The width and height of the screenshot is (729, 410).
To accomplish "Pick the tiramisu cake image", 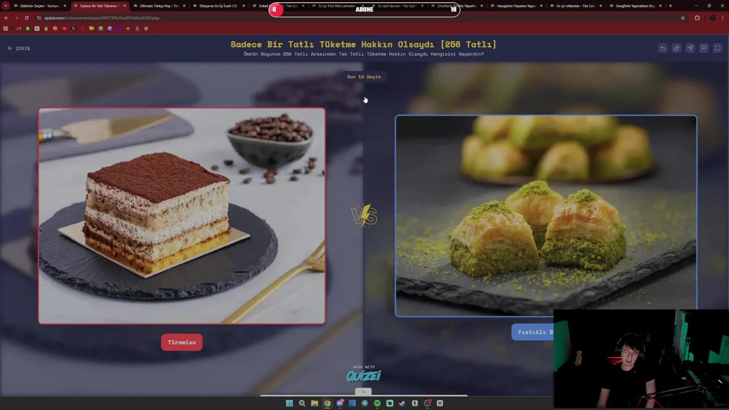I will (x=182, y=216).
